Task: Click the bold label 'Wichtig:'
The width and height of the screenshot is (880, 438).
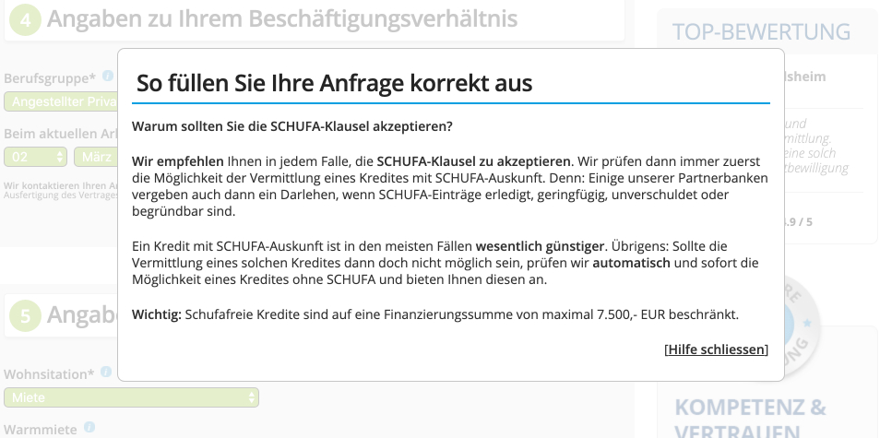Action: 157,314
